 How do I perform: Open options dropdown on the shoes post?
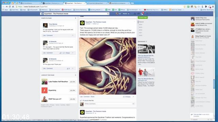[x=135, y=21]
